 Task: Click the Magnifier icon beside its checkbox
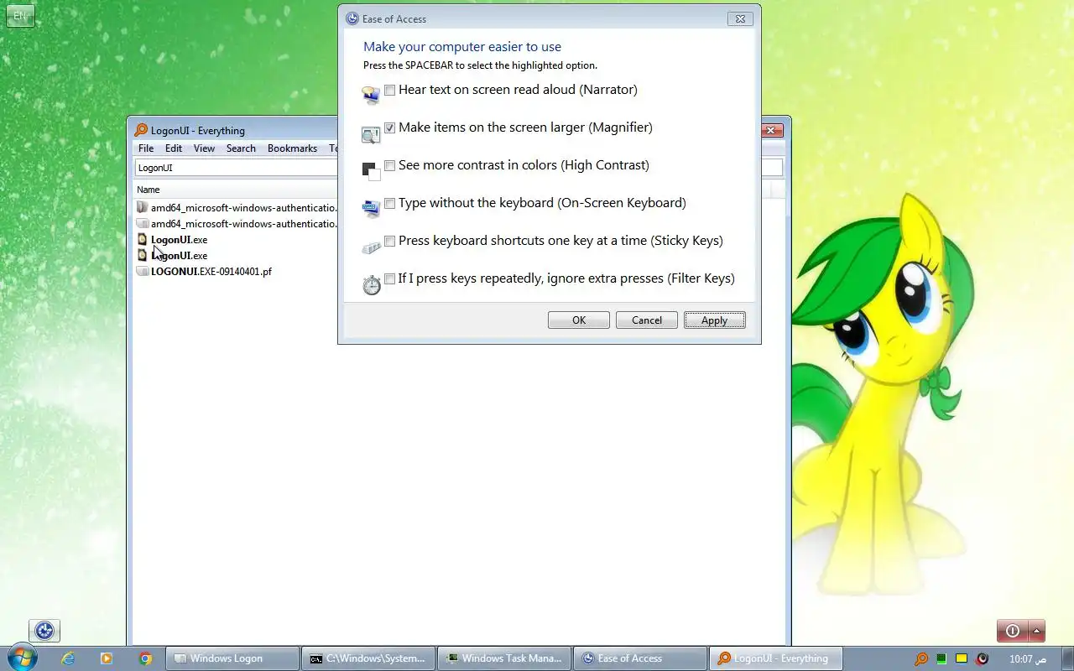tap(371, 134)
